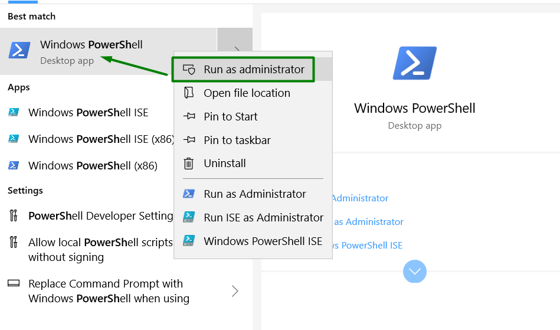Viewport: 560px width, 330px height.
Task: Click the PowerShell ISE link in preview pane
Action: point(368,246)
